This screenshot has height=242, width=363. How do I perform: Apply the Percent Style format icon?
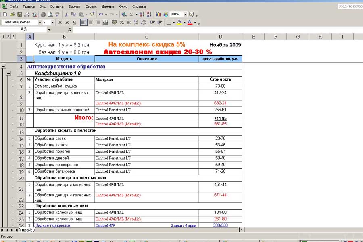point(121,23)
